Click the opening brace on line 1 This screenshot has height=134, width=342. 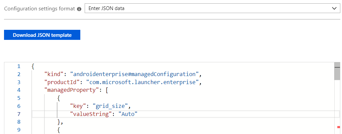click(x=33, y=66)
